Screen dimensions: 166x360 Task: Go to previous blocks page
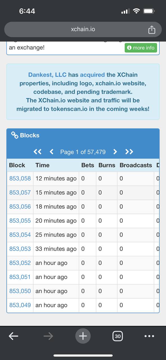pos(51,152)
